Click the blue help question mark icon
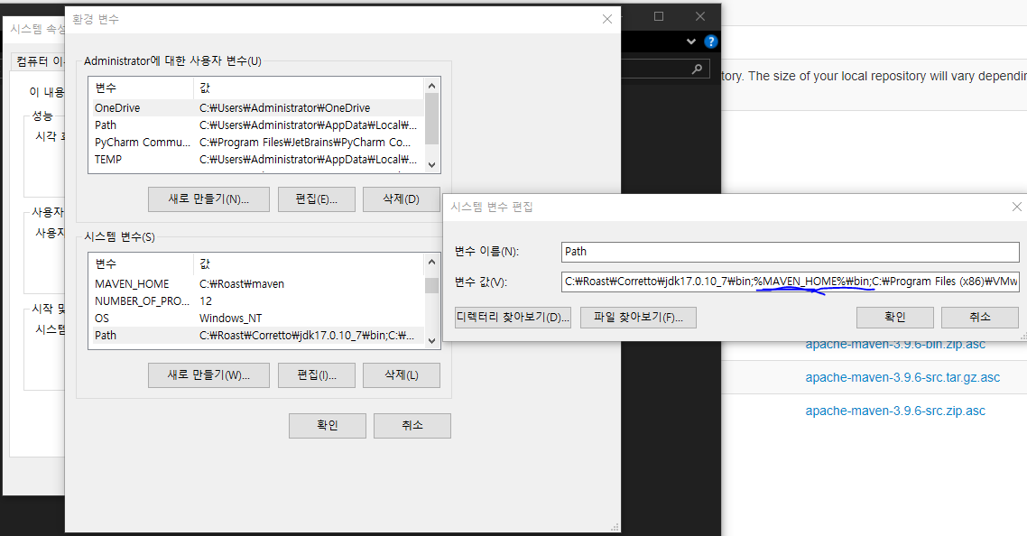The height and width of the screenshot is (536, 1027). point(710,42)
